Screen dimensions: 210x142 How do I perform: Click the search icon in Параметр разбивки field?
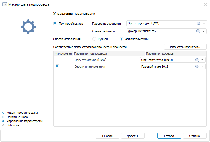[x=199, y=24]
